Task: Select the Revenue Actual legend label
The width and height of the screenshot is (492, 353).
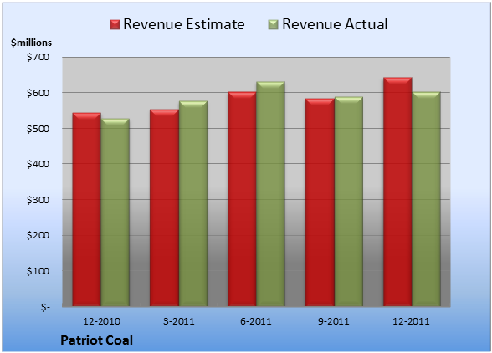Action: coord(335,24)
